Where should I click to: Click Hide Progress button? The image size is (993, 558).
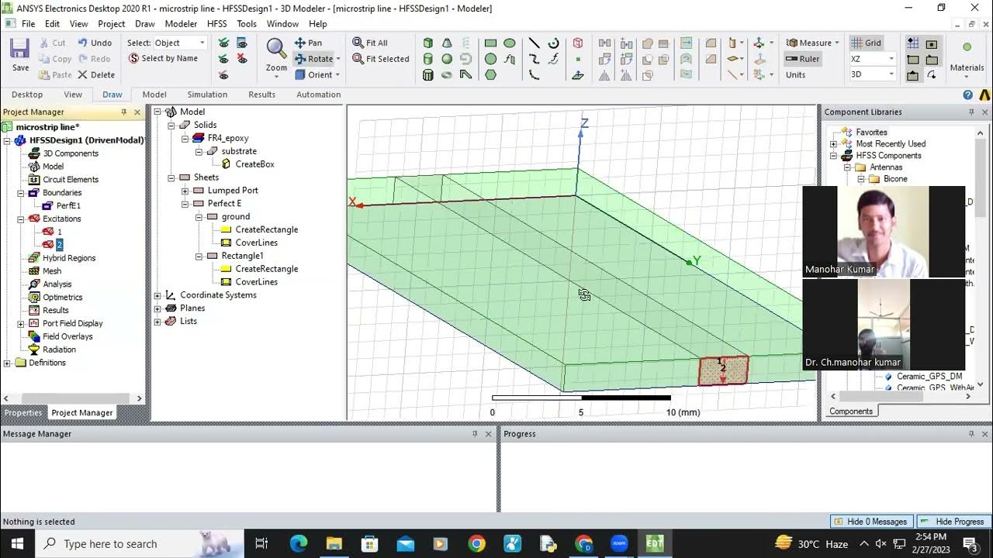(x=953, y=522)
